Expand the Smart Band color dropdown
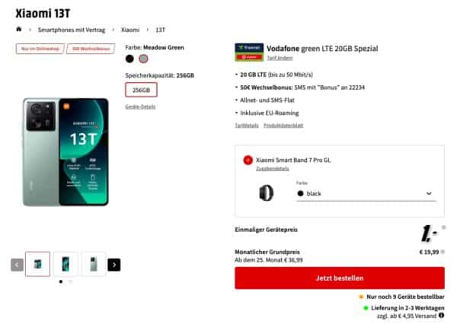Image resolution: width=457 pixels, height=324 pixels. coord(366,194)
